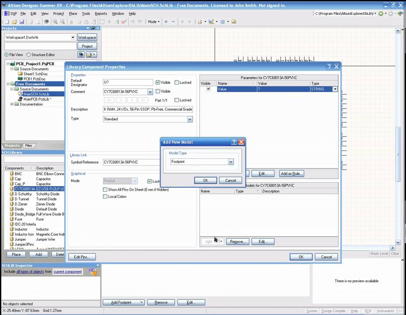Toggle Visible checkbox of Value parameter row

(x=208, y=89)
